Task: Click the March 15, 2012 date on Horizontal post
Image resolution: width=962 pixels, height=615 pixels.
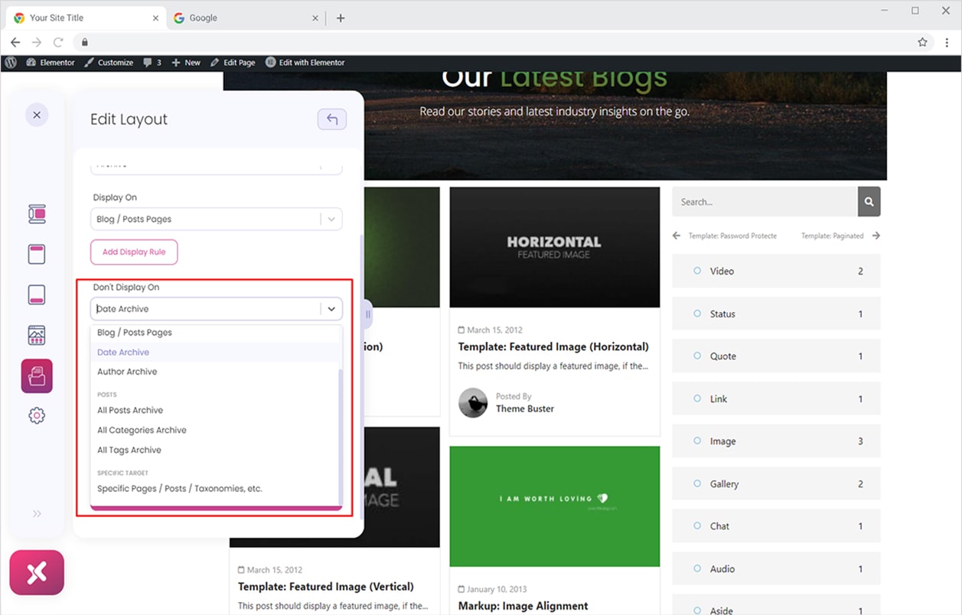Action: click(x=494, y=330)
